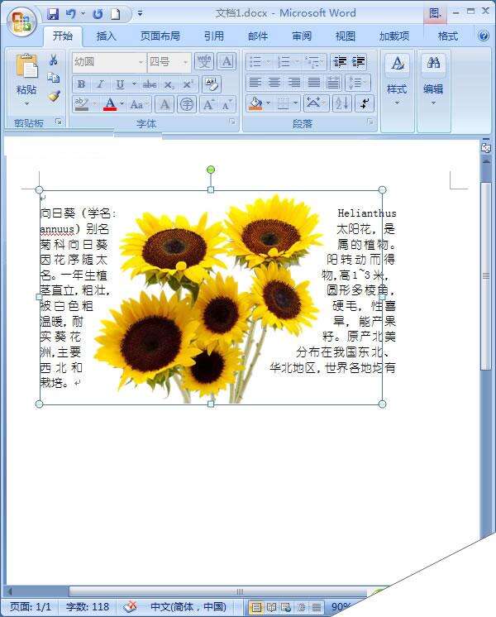Open the 加载项 ribbon tab

point(394,36)
